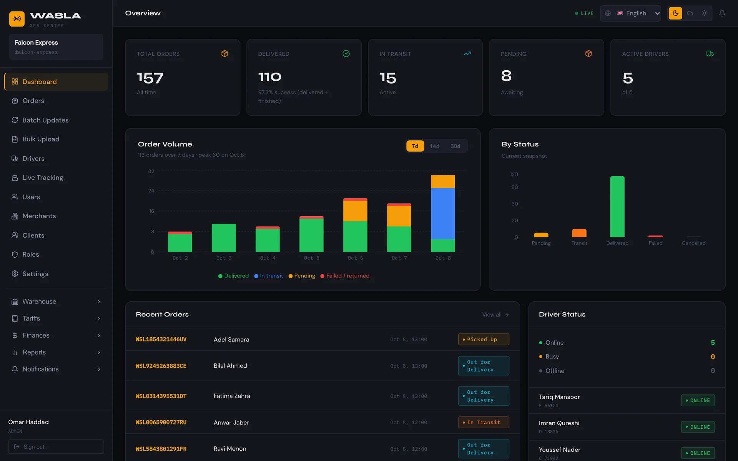Click the Oct 8 stacked bar
This screenshot has width=738, height=461.
[443, 213]
